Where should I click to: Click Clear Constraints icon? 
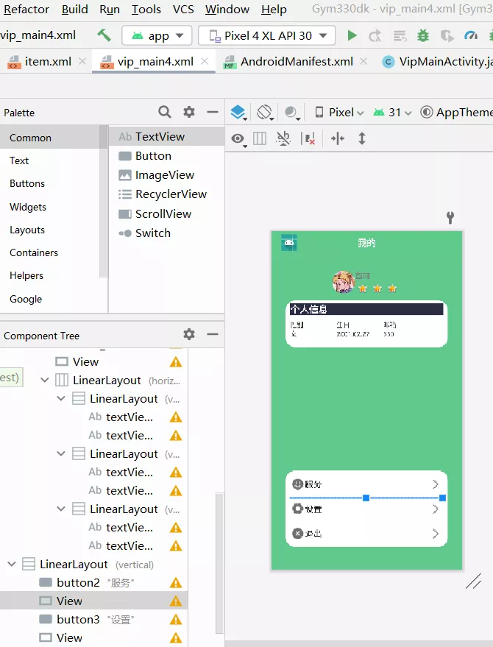pyautogui.click(x=308, y=138)
